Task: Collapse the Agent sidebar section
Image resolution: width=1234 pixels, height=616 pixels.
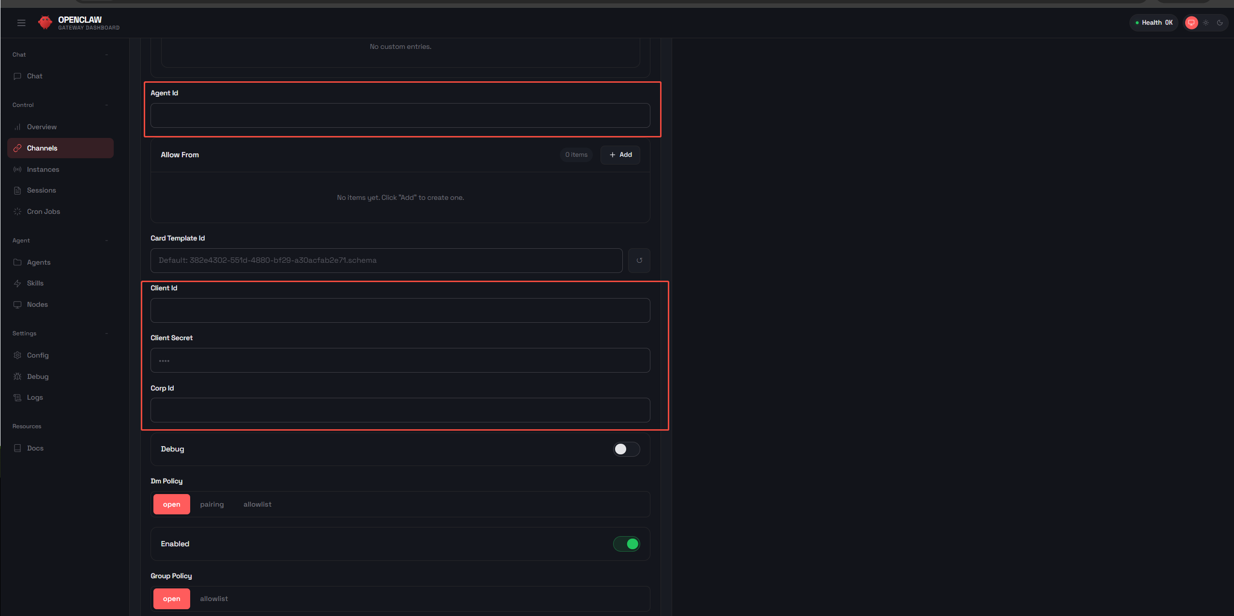Action: tap(106, 240)
